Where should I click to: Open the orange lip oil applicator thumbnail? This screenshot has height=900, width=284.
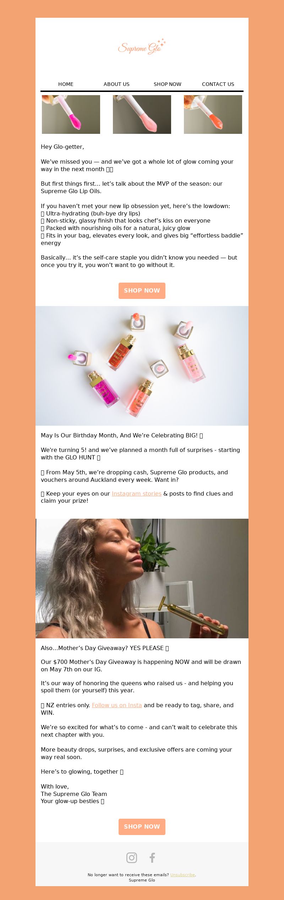pos(213,114)
